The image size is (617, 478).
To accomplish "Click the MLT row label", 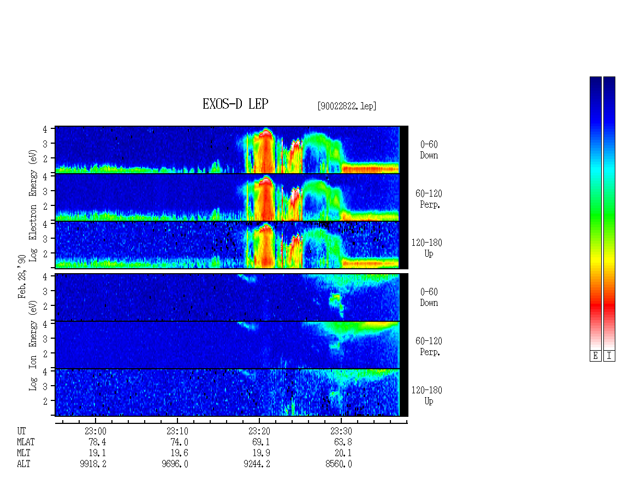I will pyautogui.click(x=23, y=453).
